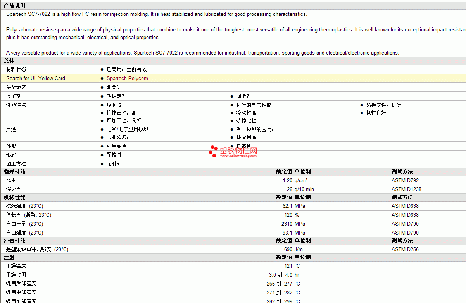Screen dimensions: 466x303
Task: Select the 冲击性能 section header
Action: [15, 240]
